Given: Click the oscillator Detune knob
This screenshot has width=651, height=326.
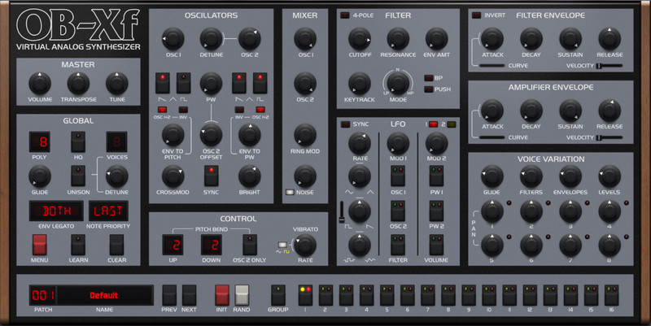Looking at the screenshot, I should pos(211,39).
